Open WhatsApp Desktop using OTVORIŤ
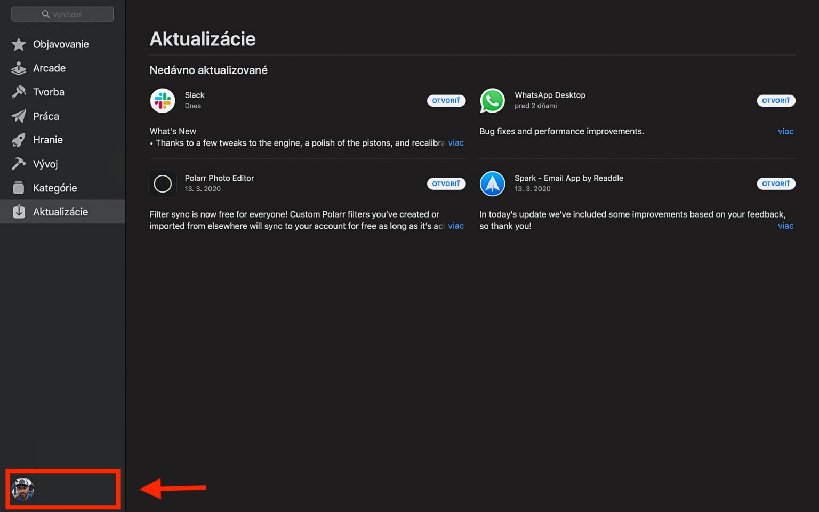819x512 pixels. pyautogui.click(x=776, y=101)
